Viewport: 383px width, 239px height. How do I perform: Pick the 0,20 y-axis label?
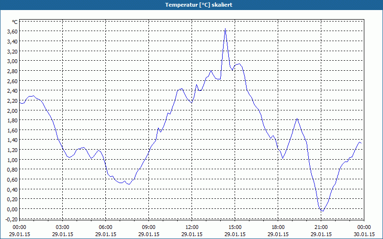tap(12, 199)
